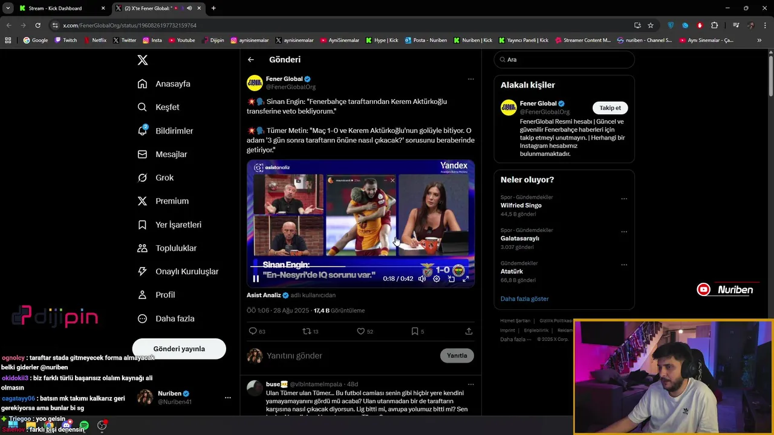Viewport: 774px width, 435px height.
Task: Open Netflix bookmark
Action: click(95, 40)
